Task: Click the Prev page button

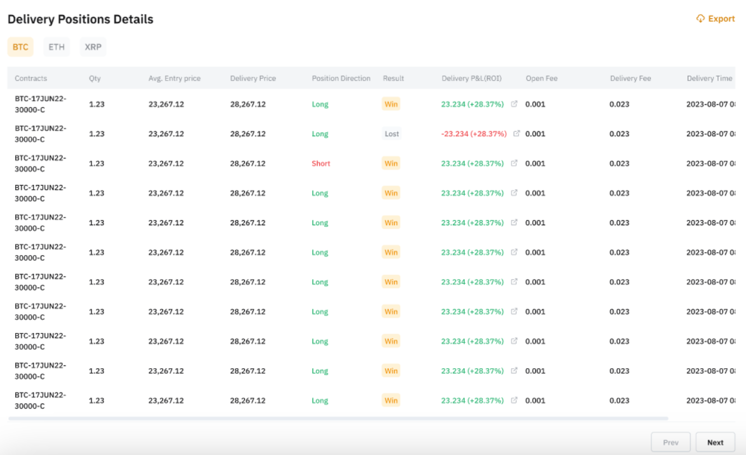Action: [x=670, y=442]
